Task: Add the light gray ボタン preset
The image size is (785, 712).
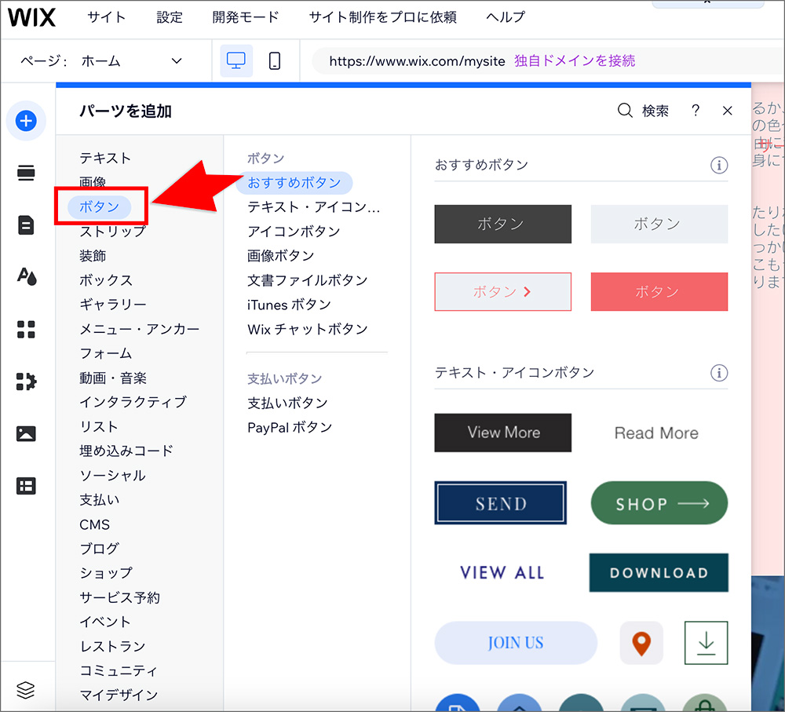Action: (659, 224)
